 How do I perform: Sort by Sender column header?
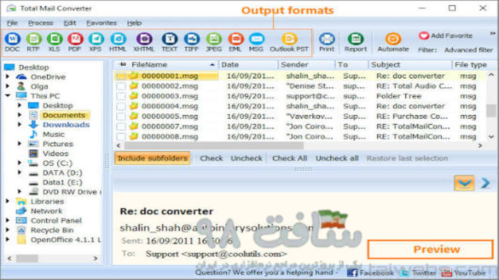click(x=306, y=65)
